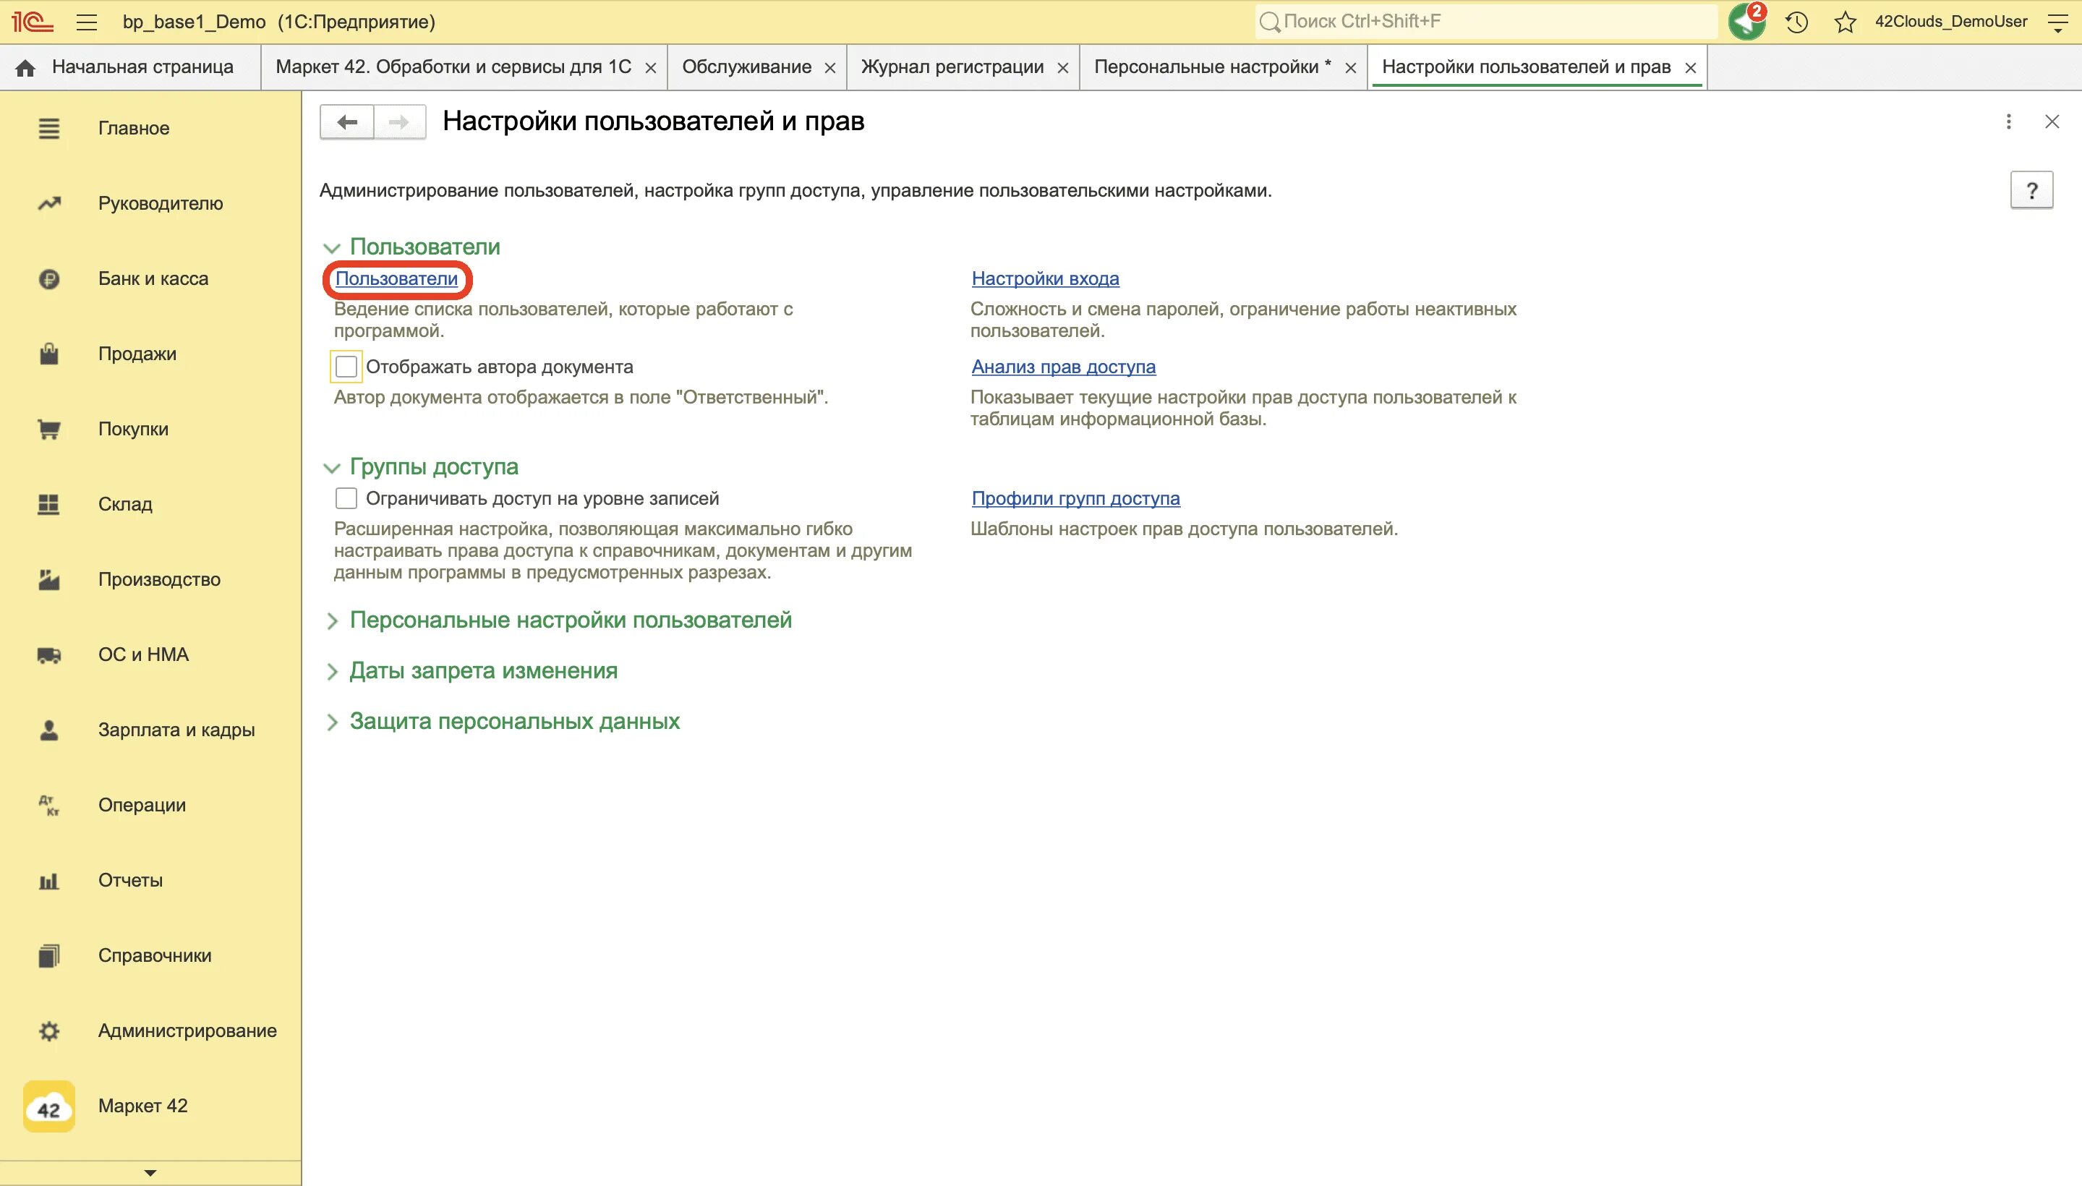The width and height of the screenshot is (2082, 1186).
Task: Enable Отображать автора документа checkbox
Action: tap(346, 367)
